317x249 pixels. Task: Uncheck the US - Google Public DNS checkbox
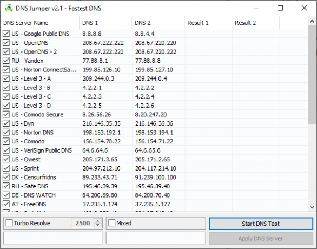[6, 34]
